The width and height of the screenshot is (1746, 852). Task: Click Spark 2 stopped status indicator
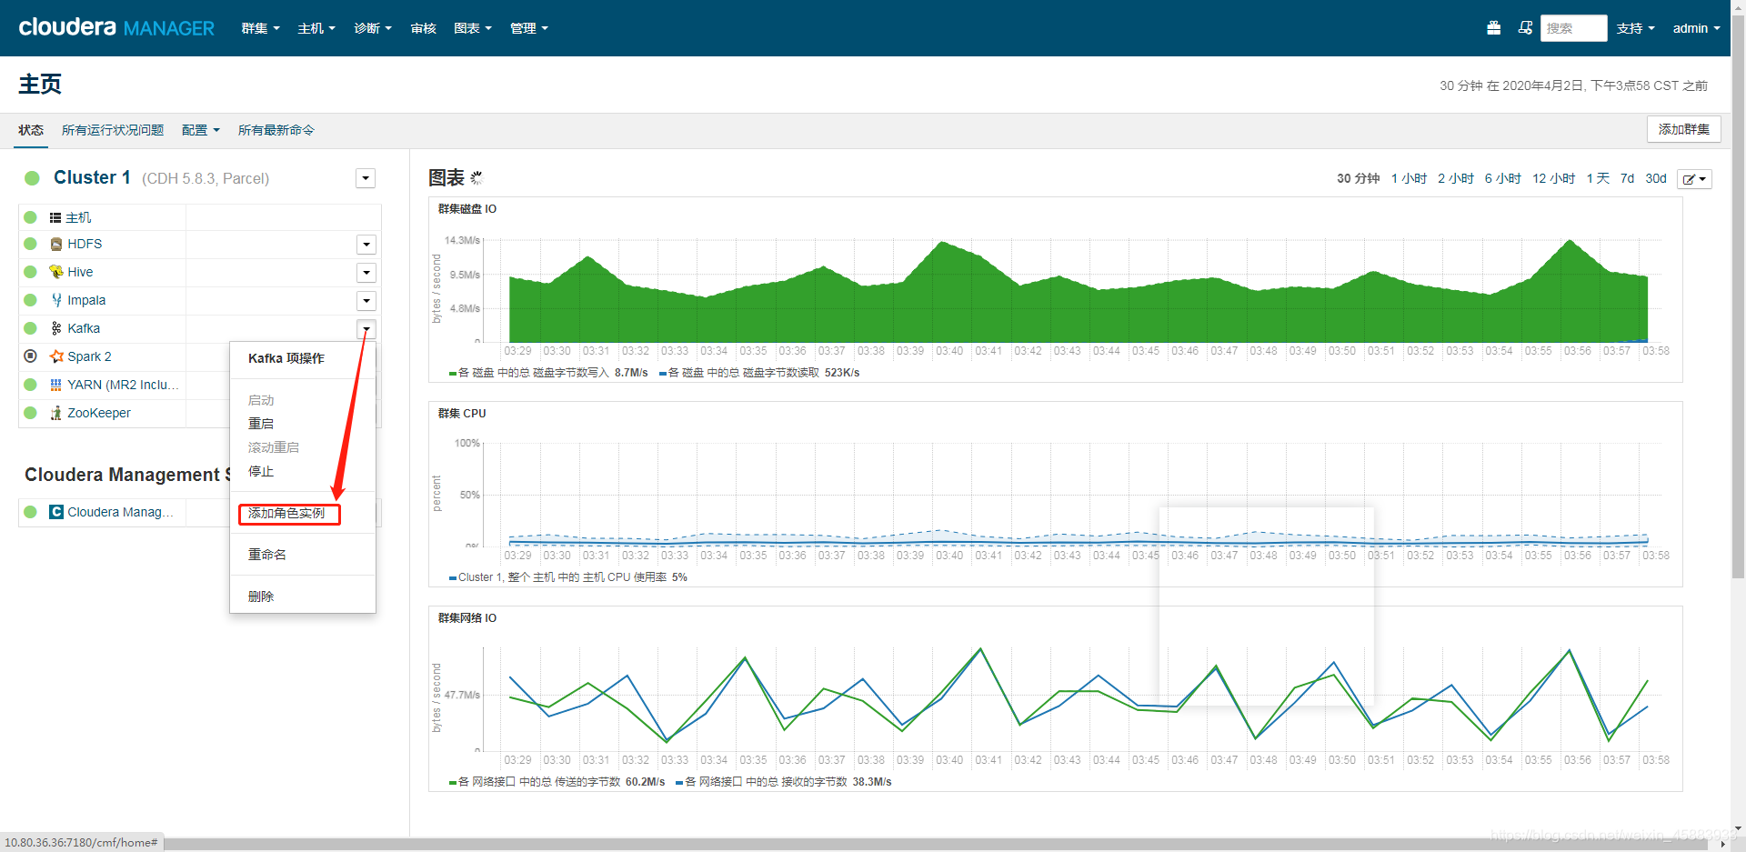coord(30,356)
